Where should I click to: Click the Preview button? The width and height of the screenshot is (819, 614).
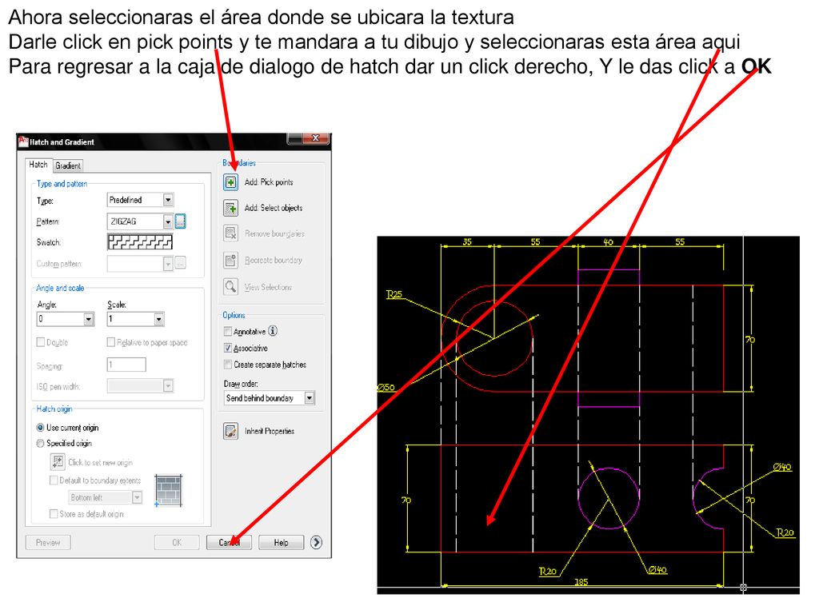tap(48, 543)
